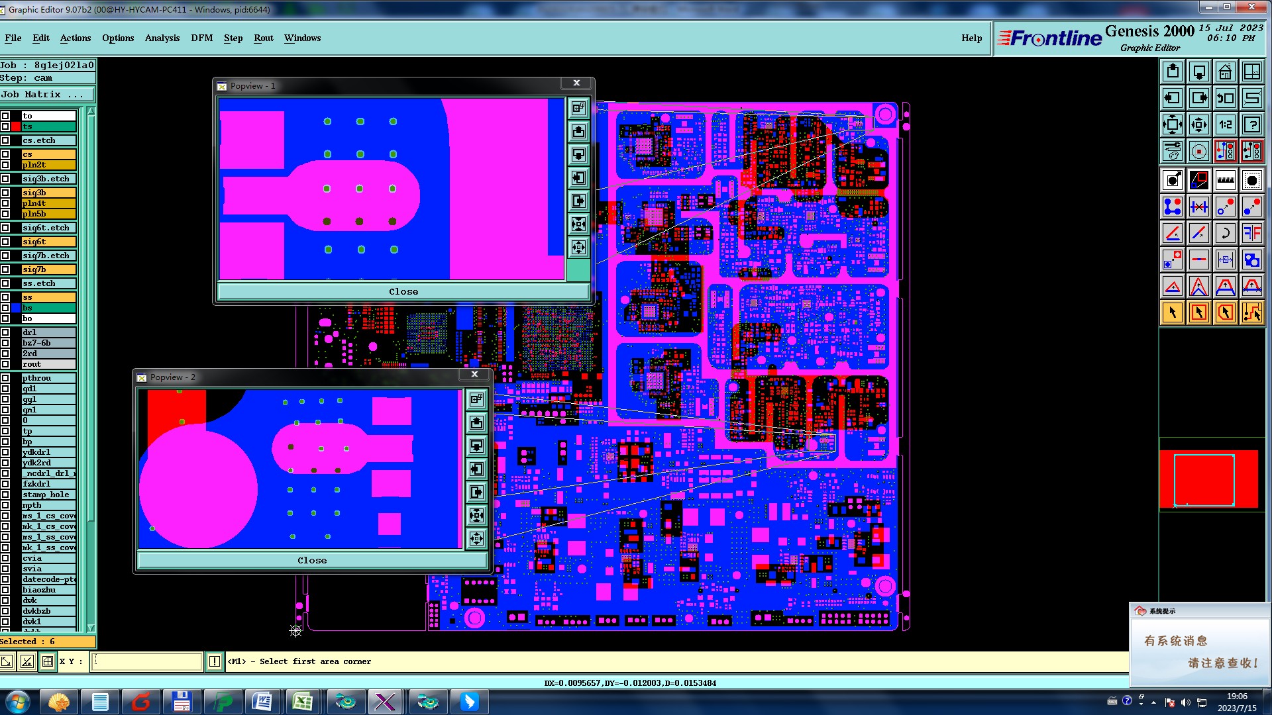
Task: Open the DFM menu
Action: tap(201, 38)
